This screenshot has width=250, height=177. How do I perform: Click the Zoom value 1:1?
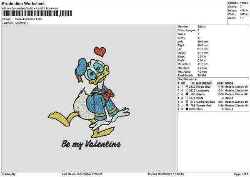[242, 18]
